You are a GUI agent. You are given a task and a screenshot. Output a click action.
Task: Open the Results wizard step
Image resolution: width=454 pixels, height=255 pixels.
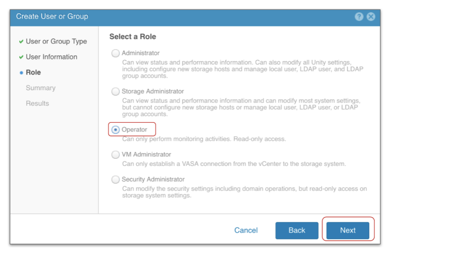tap(37, 103)
